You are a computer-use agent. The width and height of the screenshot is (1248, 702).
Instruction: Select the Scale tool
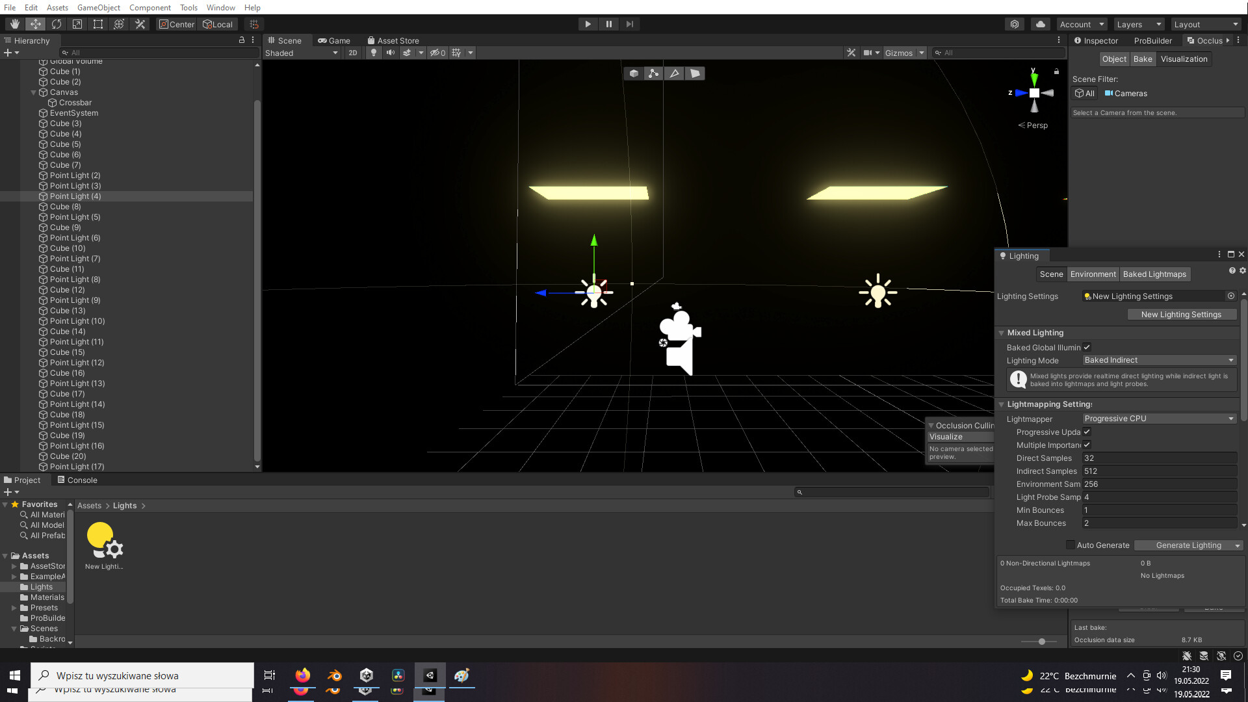click(x=77, y=24)
